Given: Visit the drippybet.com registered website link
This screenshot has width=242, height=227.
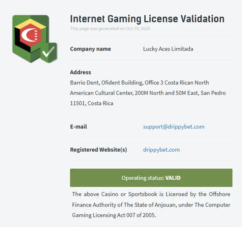Looking at the screenshot, I should [x=161, y=150].
